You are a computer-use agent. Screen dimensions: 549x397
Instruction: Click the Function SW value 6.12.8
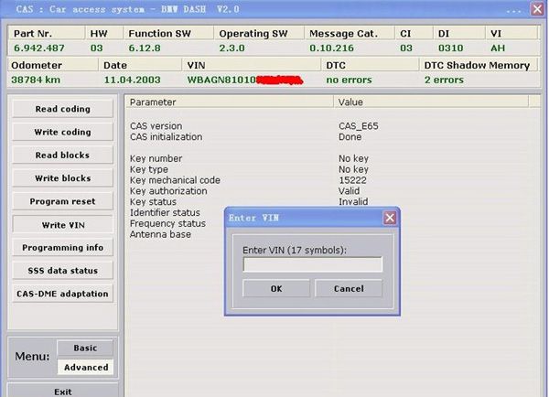click(145, 48)
